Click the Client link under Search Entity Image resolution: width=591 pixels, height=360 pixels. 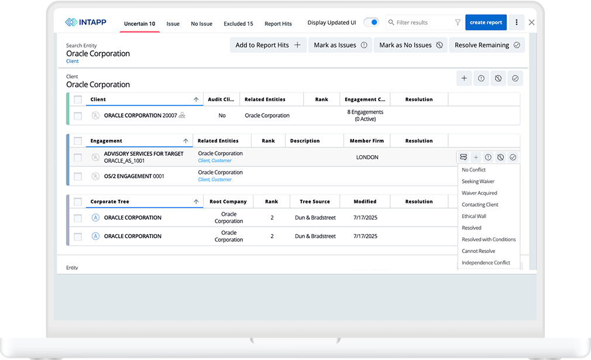(x=72, y=61)
